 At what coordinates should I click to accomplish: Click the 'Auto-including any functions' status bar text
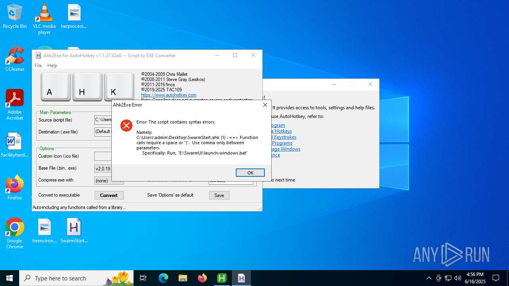(x=79, y=207)
